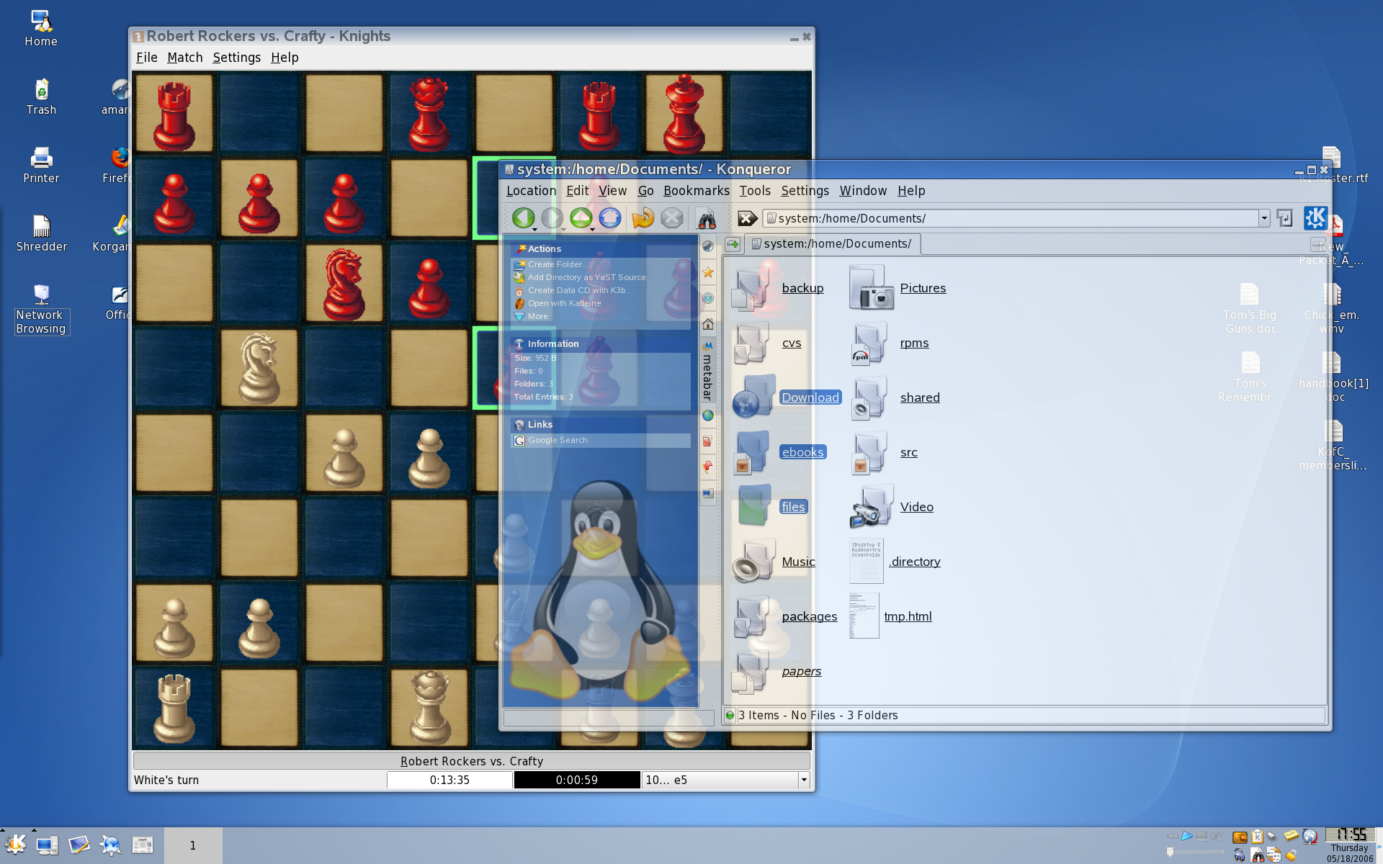Click the Konqueror location URL field
The height and width of the screenshot is (864, 1383).
(x=1011, y=218)
